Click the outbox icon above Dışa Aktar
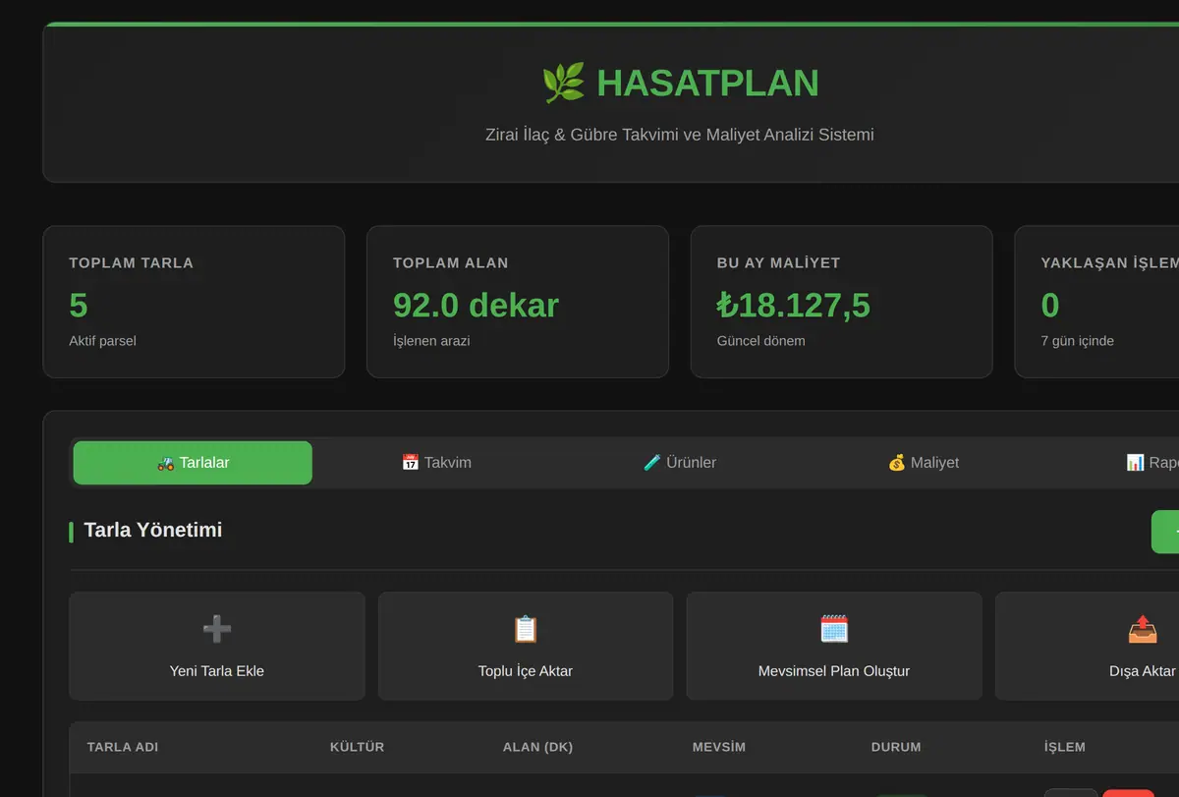1179x797 pixels. click(1143, 629)
